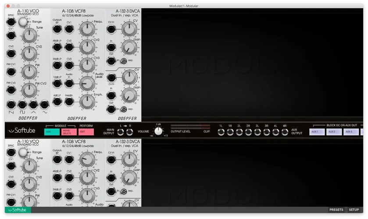Click the 4R aux output jack
Viewport: 368px width, 219px height.
[285, 132]
